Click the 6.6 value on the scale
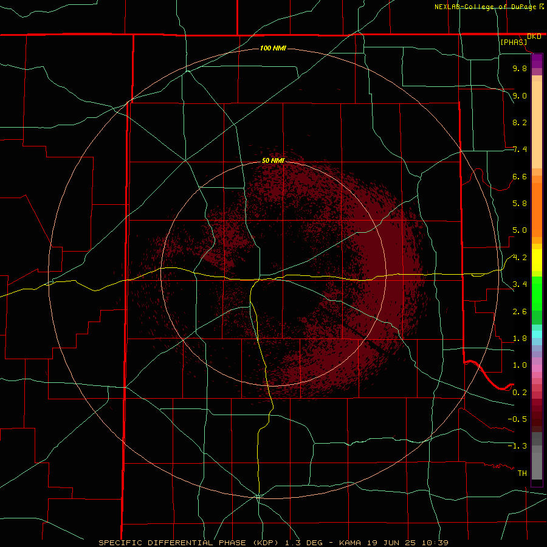This screenshot has height=547, width=547. [x=520, y=176]
